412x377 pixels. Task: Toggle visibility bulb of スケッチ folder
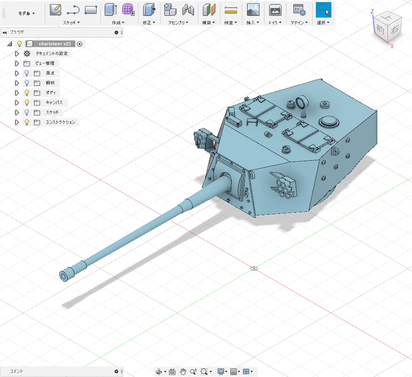(x=26, y=113)
